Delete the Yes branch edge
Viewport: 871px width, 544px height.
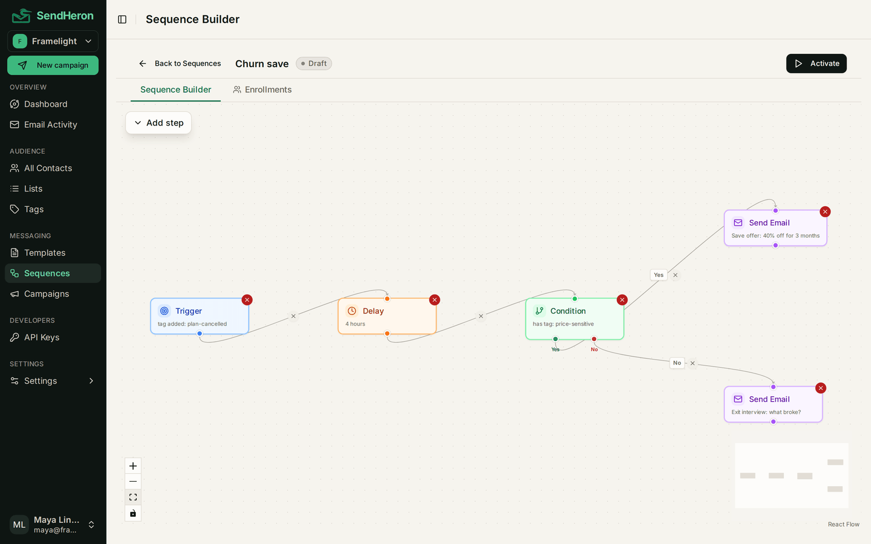point(675,275)
